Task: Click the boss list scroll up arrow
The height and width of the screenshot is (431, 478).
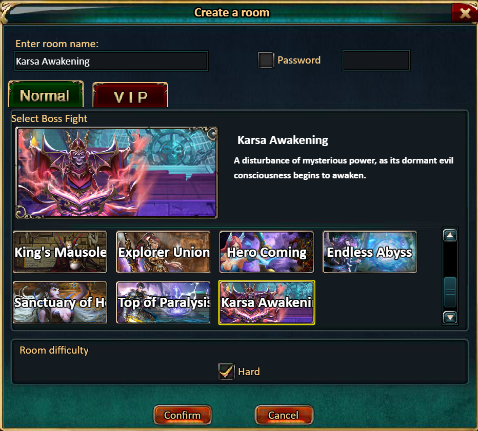Action: 450,235
